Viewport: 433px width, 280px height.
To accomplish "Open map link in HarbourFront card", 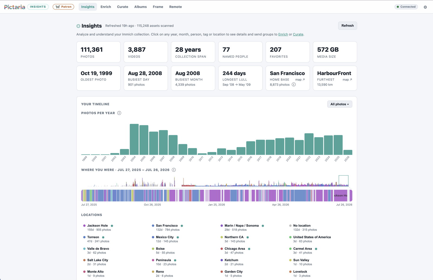I will pyautogui.click(x=347, y=80).
